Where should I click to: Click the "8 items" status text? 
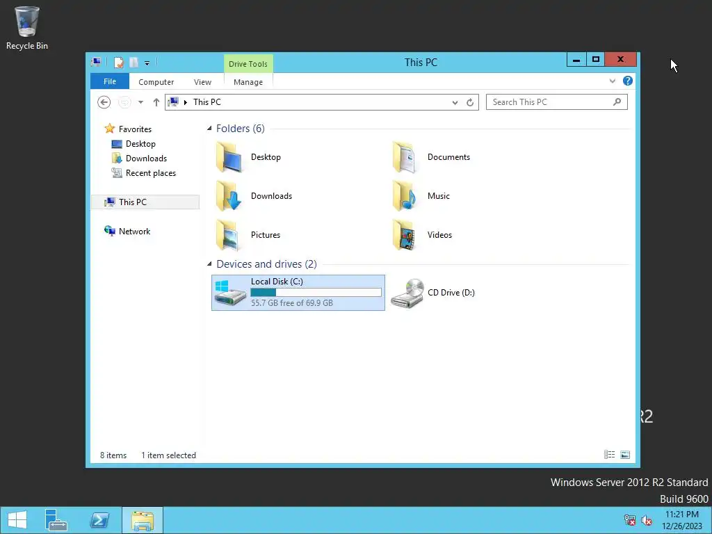click(113, 455)
